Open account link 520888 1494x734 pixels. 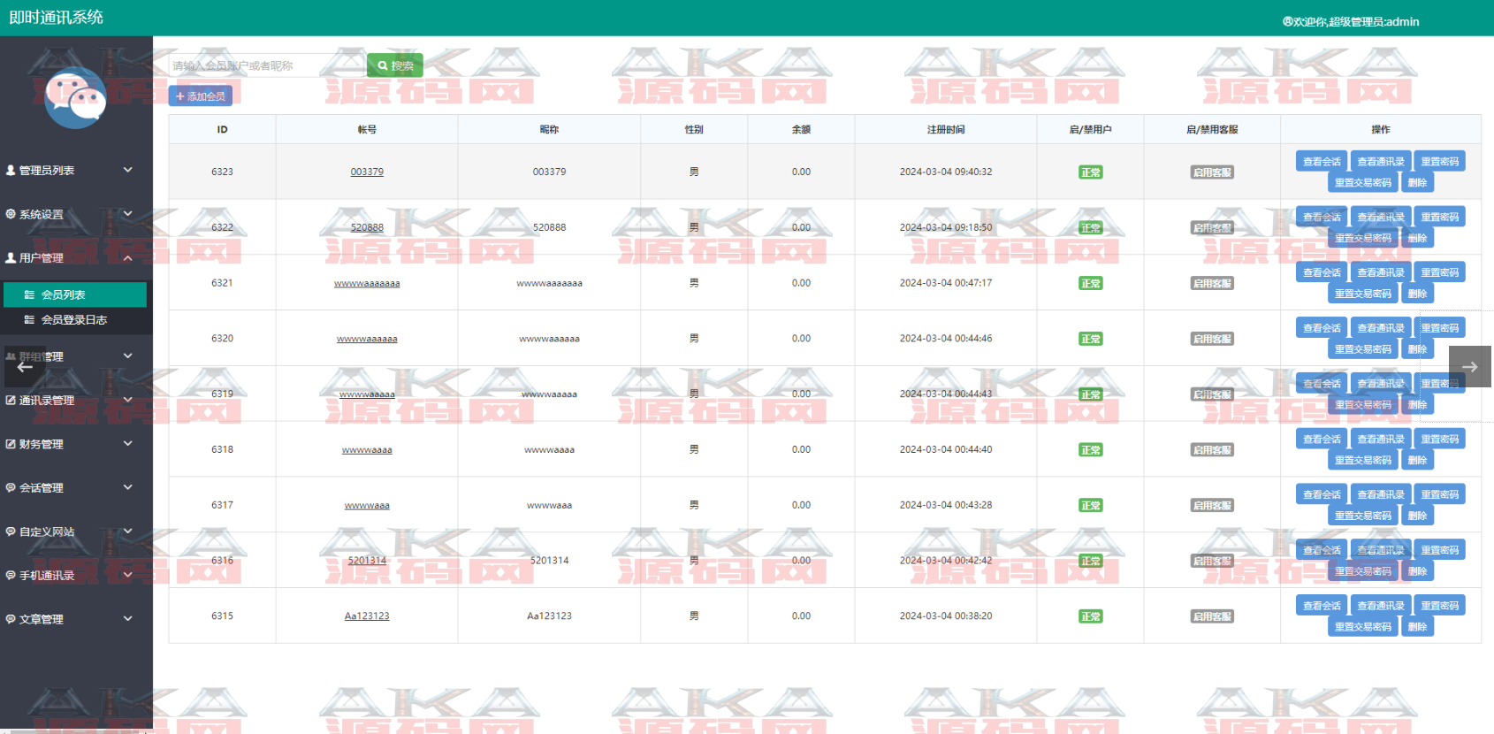[x=367, y=227]
